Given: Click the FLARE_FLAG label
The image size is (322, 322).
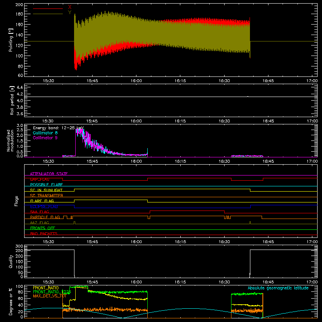Looking at the screenshot, I should point(42,201).
